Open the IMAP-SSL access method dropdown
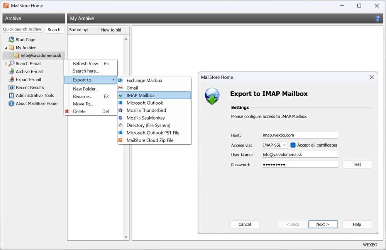386x250 pixels. 274,145
